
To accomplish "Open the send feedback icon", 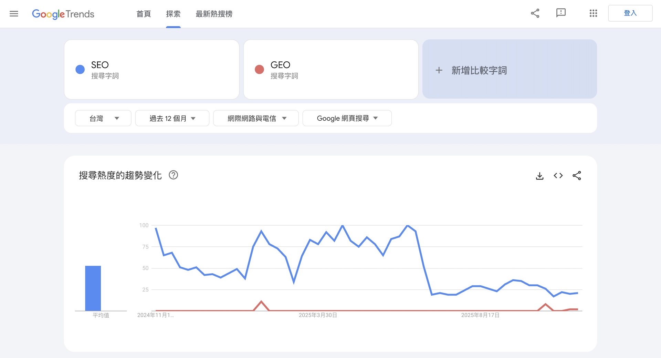I will 561,13.
